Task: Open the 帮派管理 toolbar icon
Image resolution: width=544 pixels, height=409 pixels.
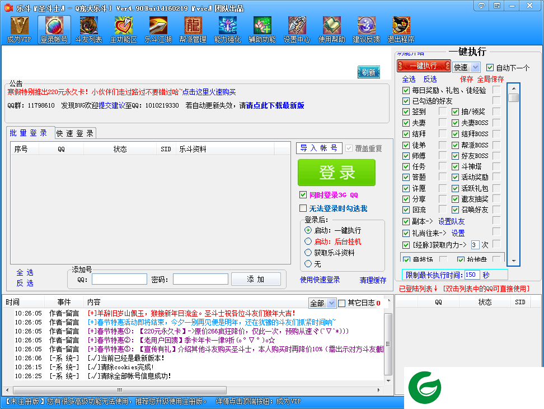Action: tap(193, 30)
